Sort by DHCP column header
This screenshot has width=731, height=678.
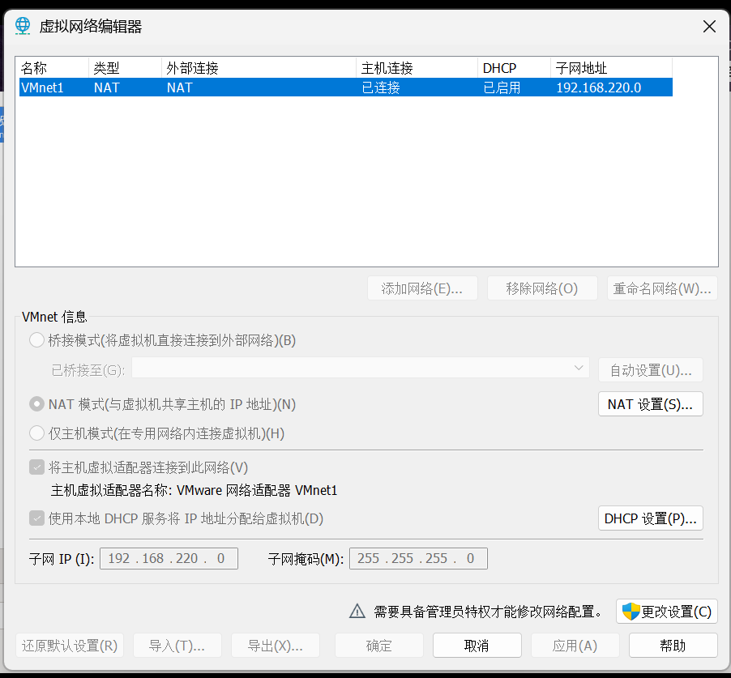515,68
